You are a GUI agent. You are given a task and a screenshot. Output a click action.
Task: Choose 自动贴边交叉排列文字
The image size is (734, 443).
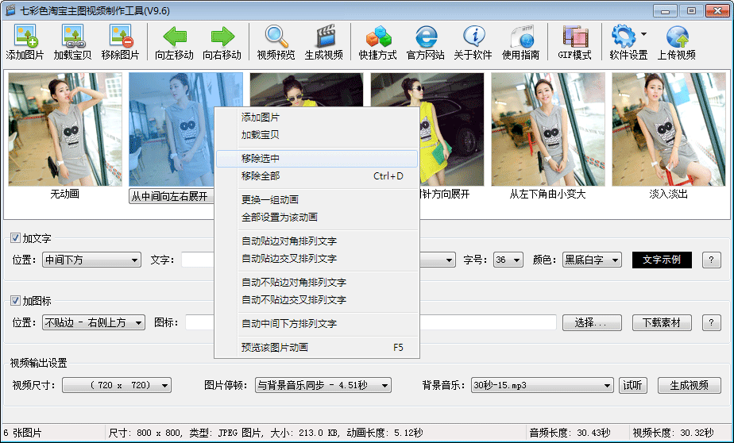[x=317, y=258]
